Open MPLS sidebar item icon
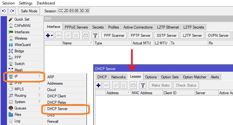 click(x=11, y=89)
